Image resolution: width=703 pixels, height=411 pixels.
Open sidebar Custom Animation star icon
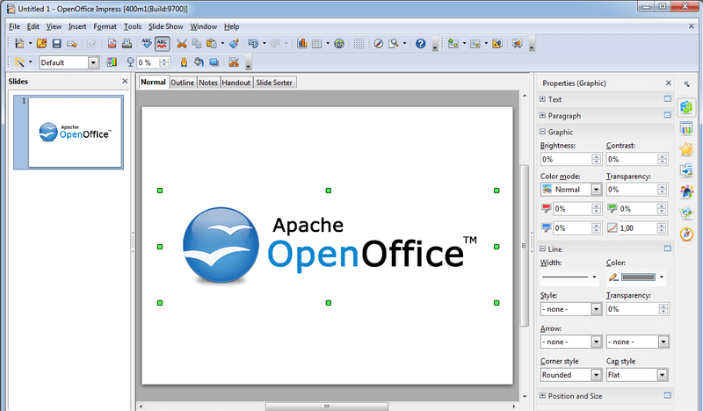tap(686, 149)
